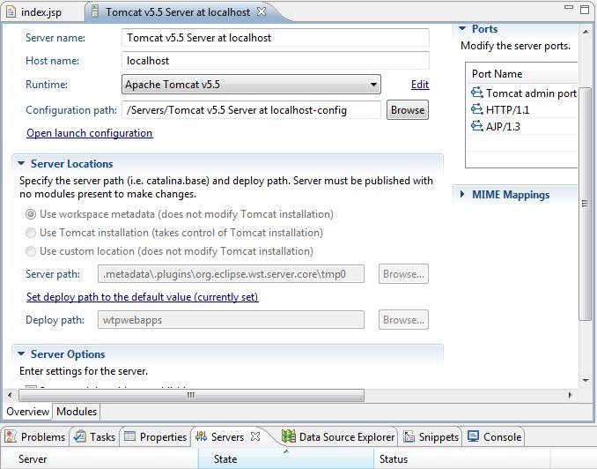Image resolution: width=597 pixels, height=469 pixels.
Task: Maximize the editor area
Action: point(585,9)
